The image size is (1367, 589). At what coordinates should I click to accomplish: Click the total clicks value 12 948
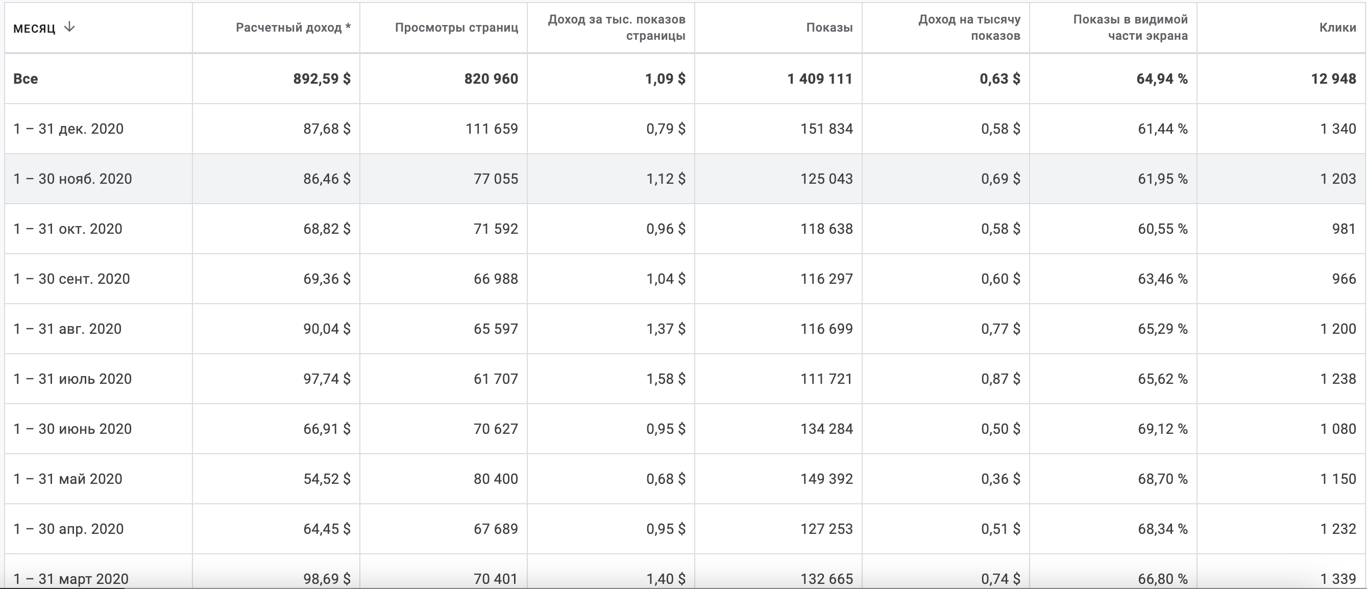1333,79
